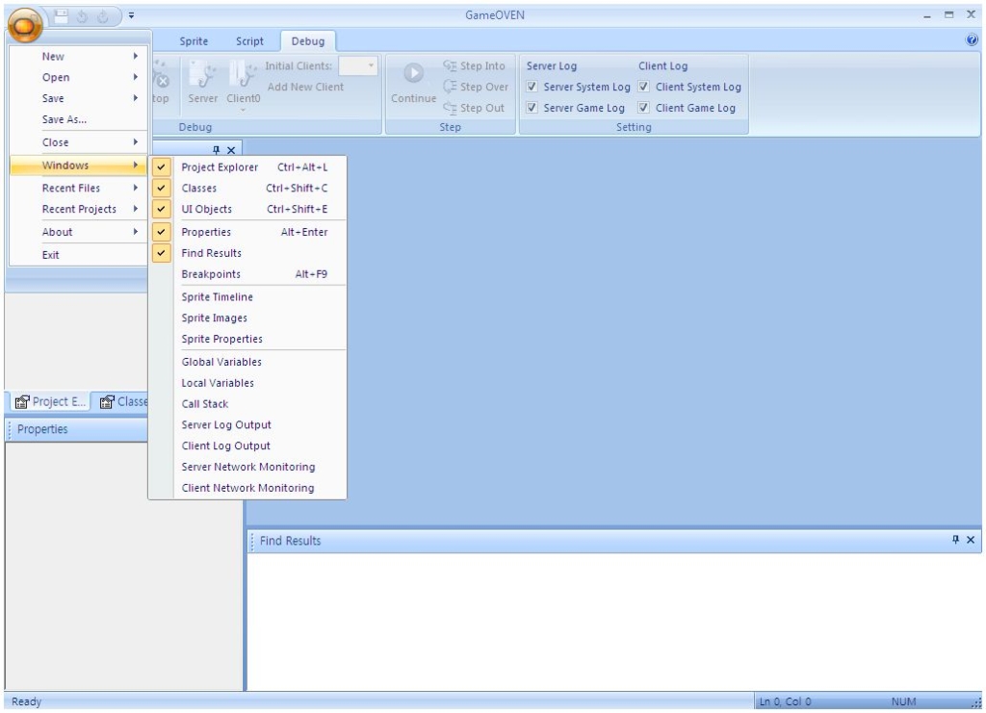Click the Client0 debug icon

243,86
